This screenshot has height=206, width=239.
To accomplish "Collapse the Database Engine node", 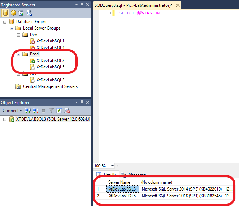I will pos(5,22).
